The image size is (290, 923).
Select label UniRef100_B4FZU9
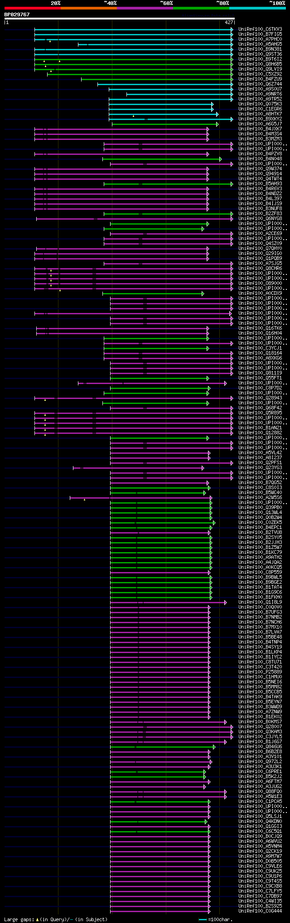260,79
